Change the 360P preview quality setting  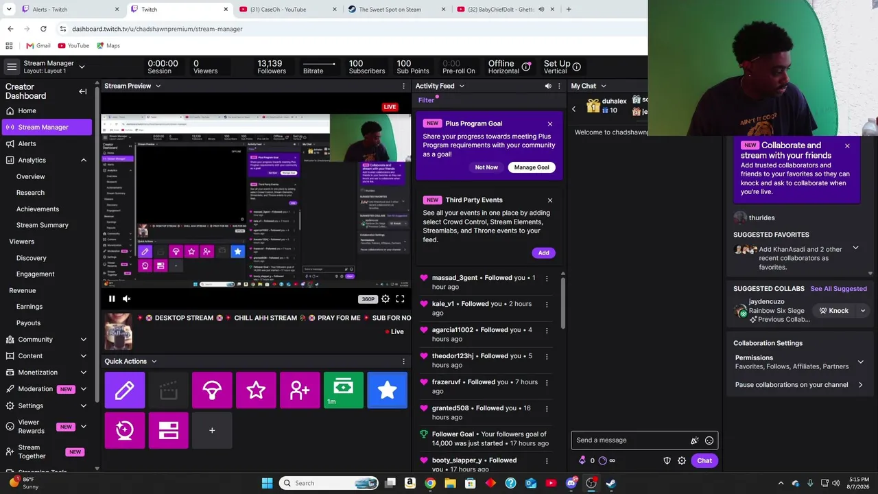tap(368, 299)
